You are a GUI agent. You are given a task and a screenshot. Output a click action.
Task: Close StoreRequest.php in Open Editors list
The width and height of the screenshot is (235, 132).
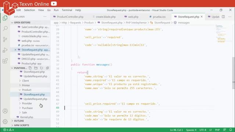(15, 50)
